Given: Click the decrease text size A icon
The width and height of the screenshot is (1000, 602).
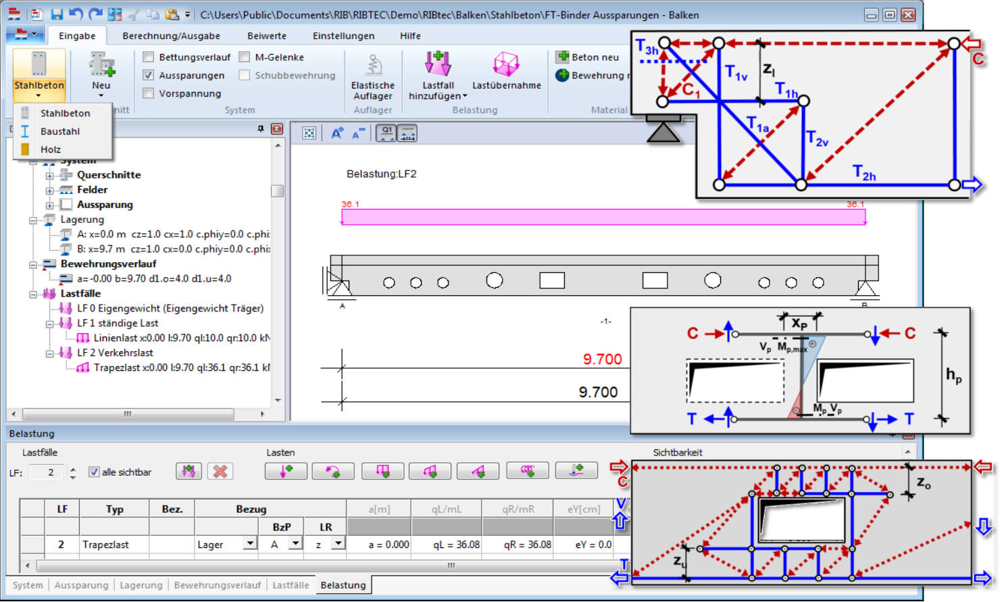Looking at the screenshot, I should (x=358, y=133).
